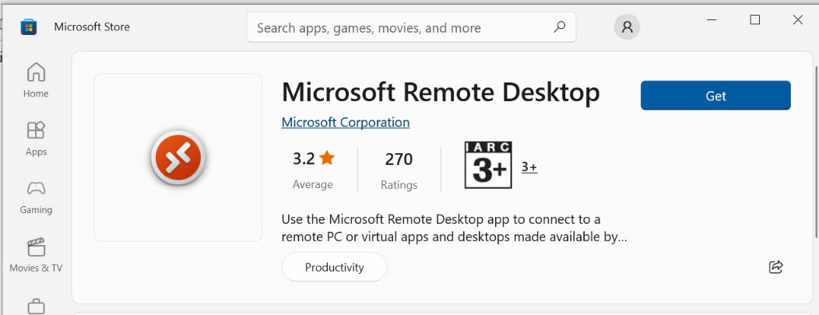Open the Home section in sidebar
The width and height of the screenshot is (819, 315).
36,80
